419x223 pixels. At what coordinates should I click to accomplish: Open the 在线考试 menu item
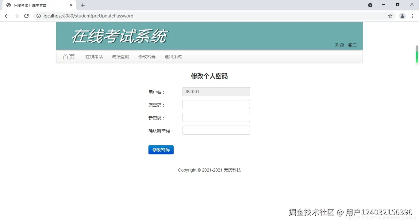point(94,57)
